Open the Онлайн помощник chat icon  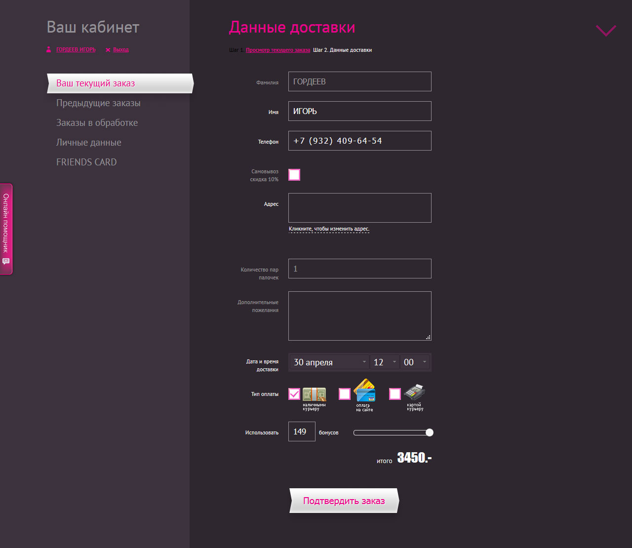click(6, 261)
